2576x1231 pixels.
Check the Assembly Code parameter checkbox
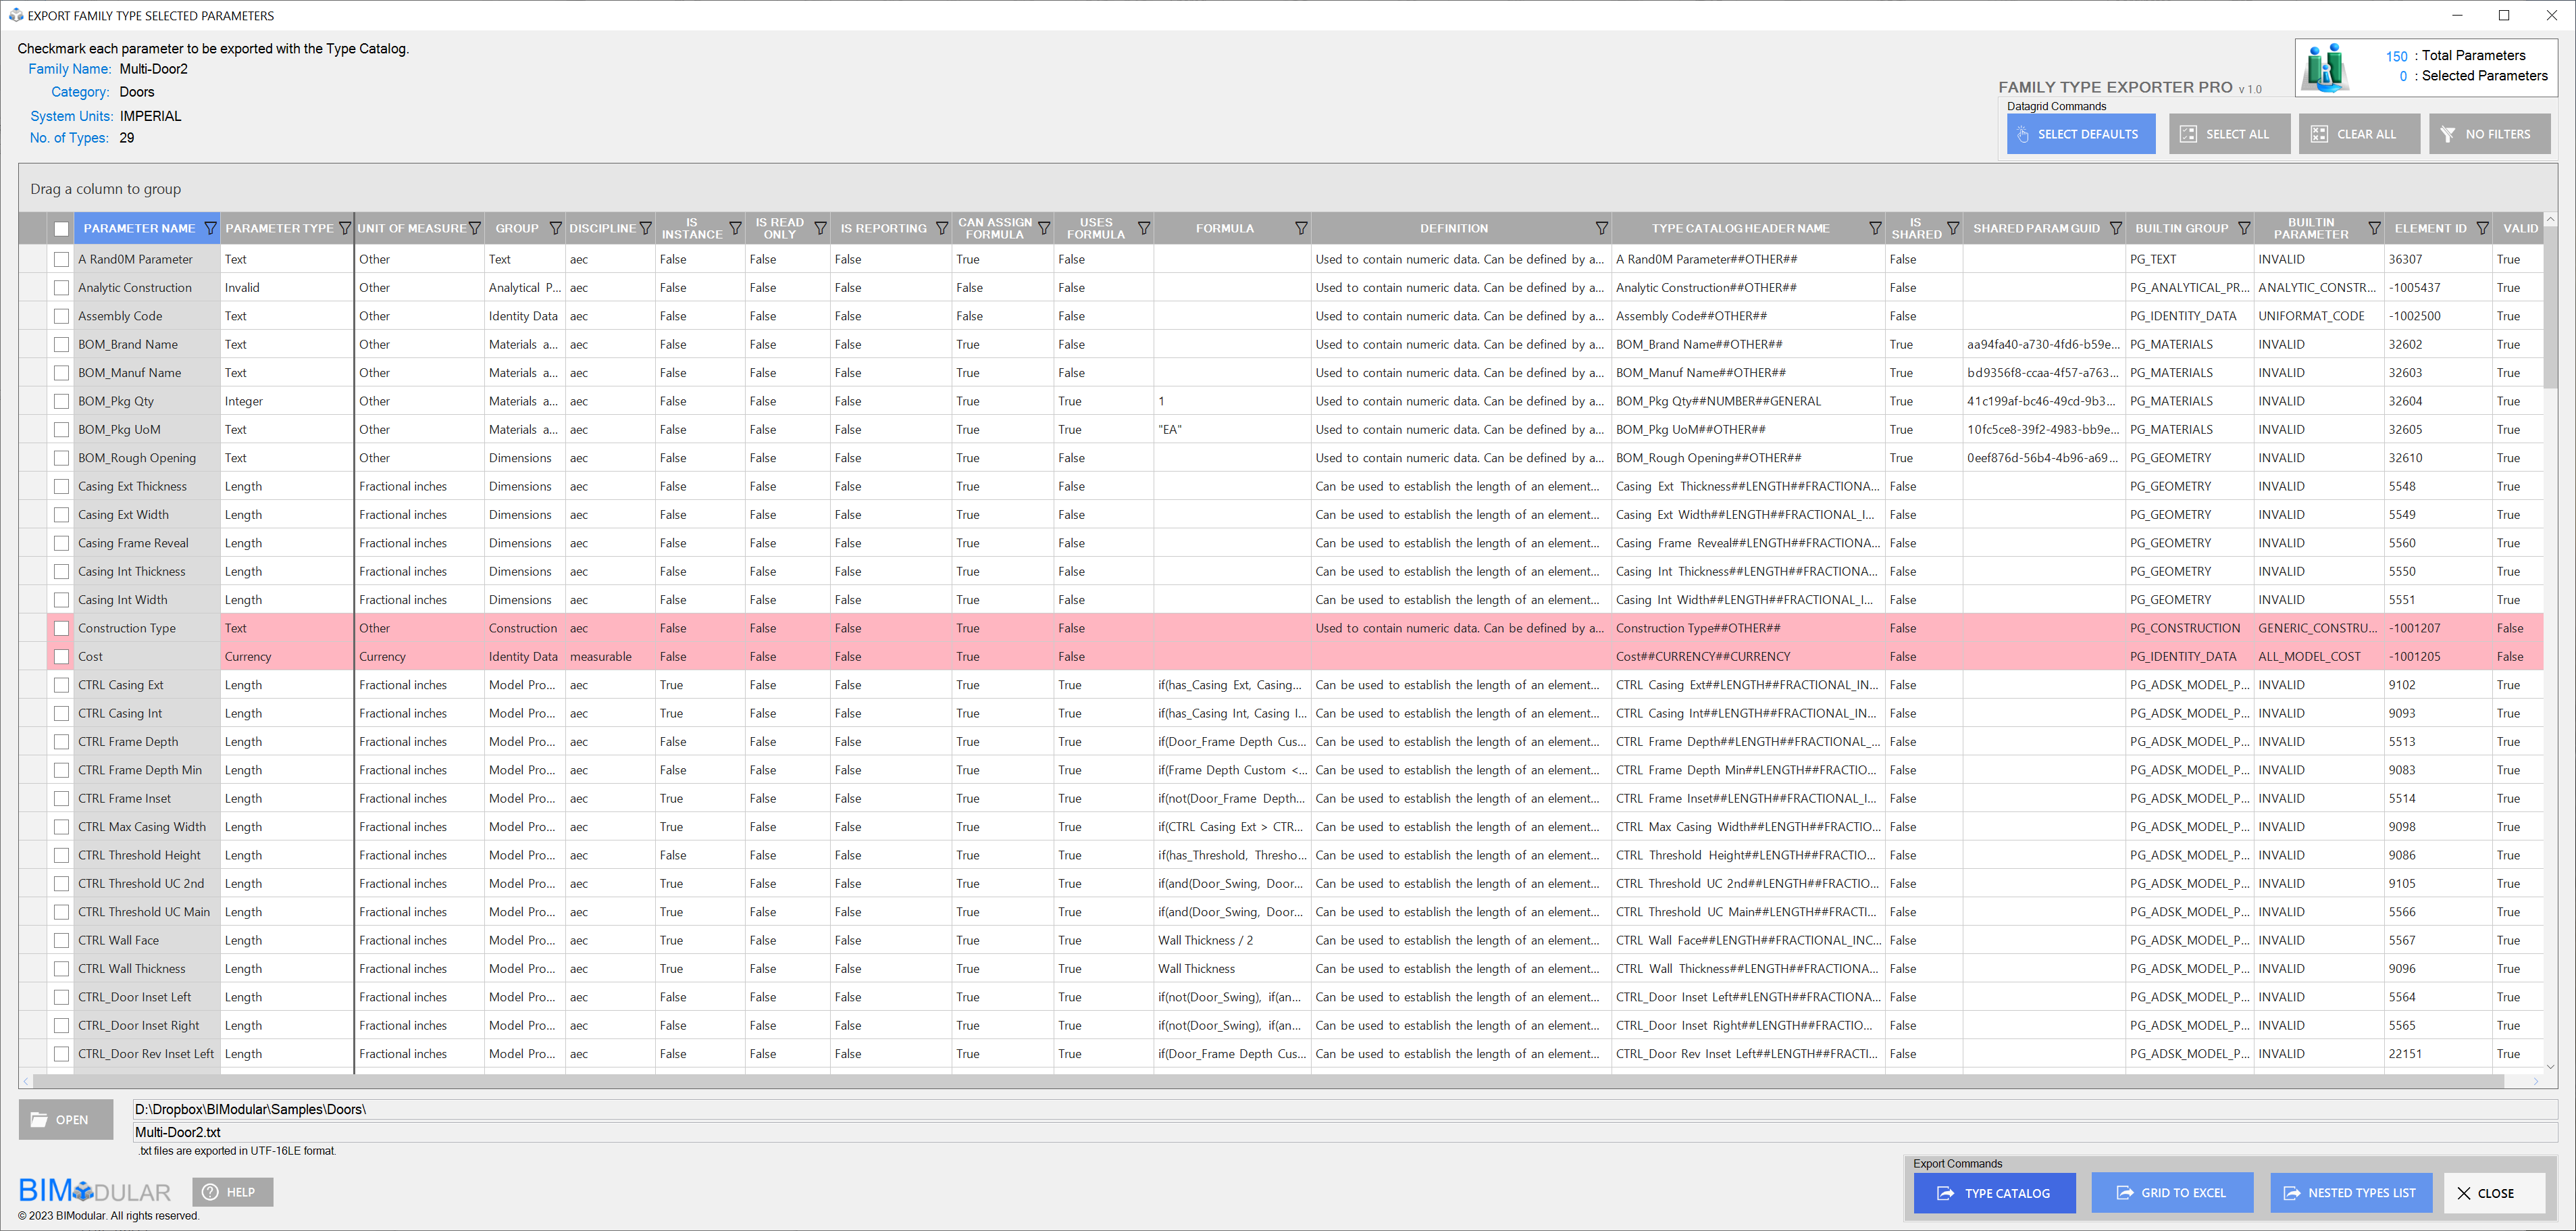click(x=61, y=316)
